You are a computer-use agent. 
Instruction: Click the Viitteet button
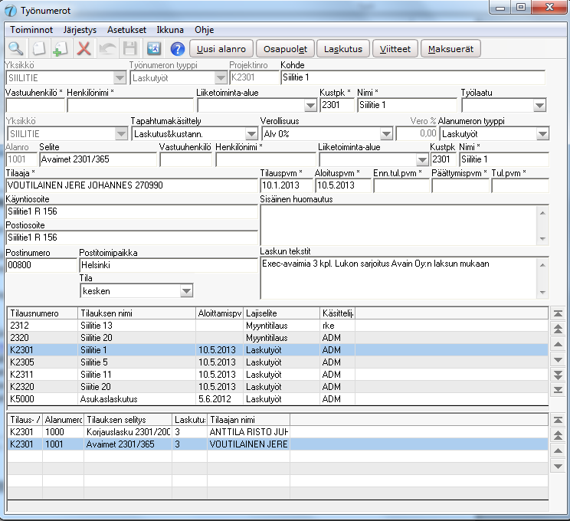[x=395, y=49]
